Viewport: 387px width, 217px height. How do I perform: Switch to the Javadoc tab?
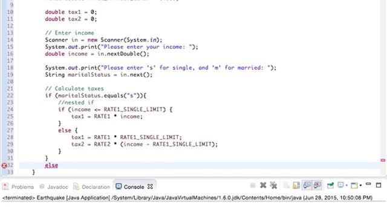(54, 187)
